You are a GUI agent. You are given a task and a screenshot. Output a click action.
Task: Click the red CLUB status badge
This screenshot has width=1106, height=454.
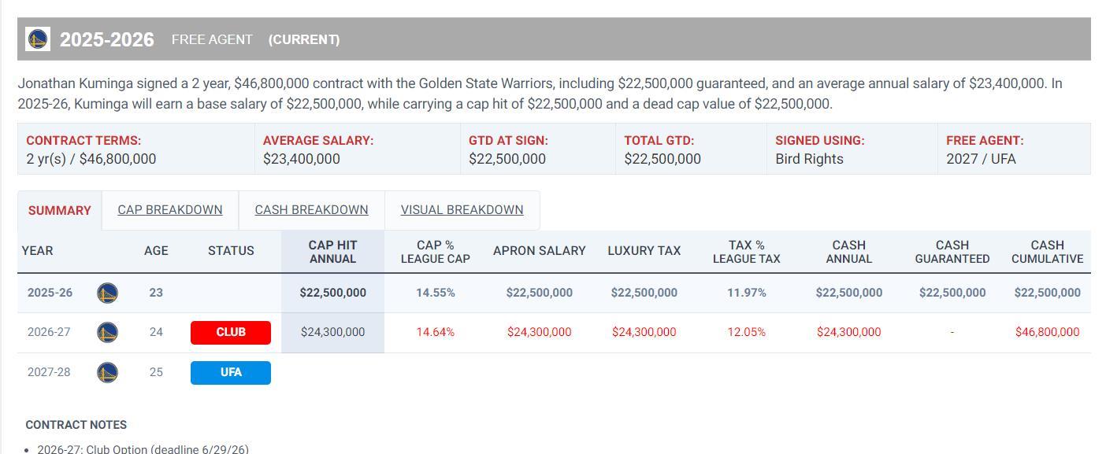(x=231, y=333)
